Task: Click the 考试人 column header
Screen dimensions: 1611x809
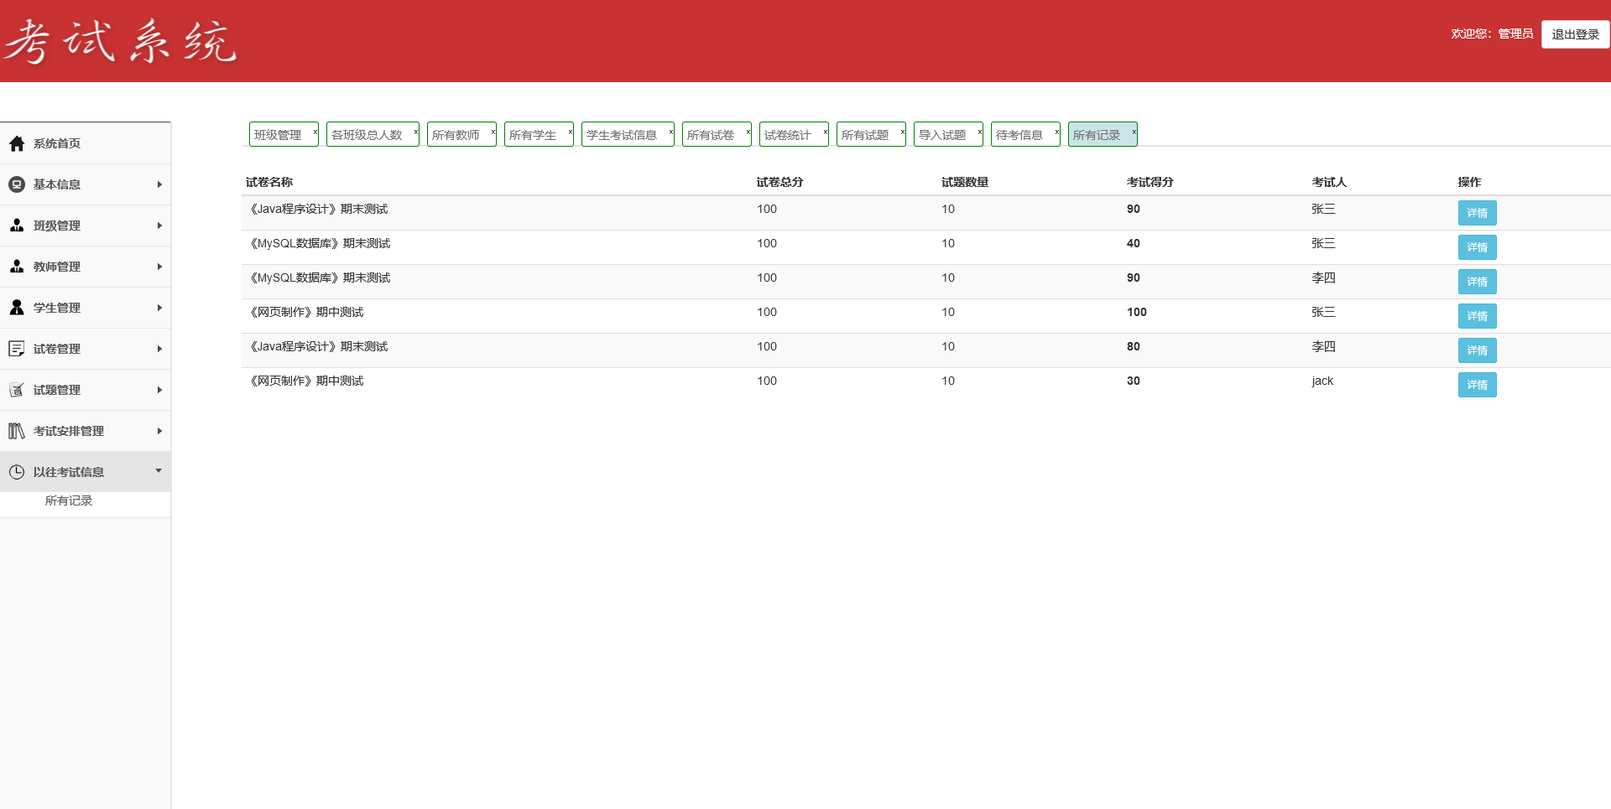Action: [x=1329, y=182]
